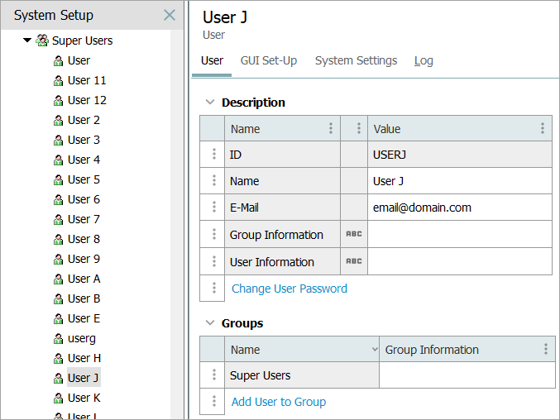
Task: Open the Value column options menu
Action: pos(542,129)
